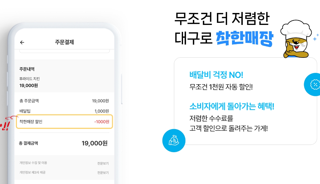
Task: Click the 총 결제금액 19,000원 amount
Action: (x=95, y=143)
